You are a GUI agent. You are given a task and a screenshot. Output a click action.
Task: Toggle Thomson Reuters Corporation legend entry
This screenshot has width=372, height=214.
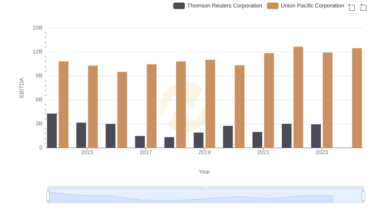tap(218, 6)
